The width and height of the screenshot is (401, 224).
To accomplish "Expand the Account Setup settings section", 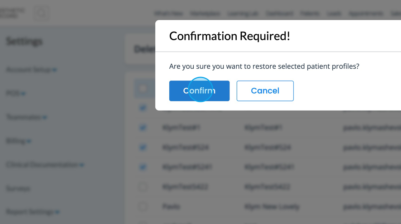I will 32,70.
